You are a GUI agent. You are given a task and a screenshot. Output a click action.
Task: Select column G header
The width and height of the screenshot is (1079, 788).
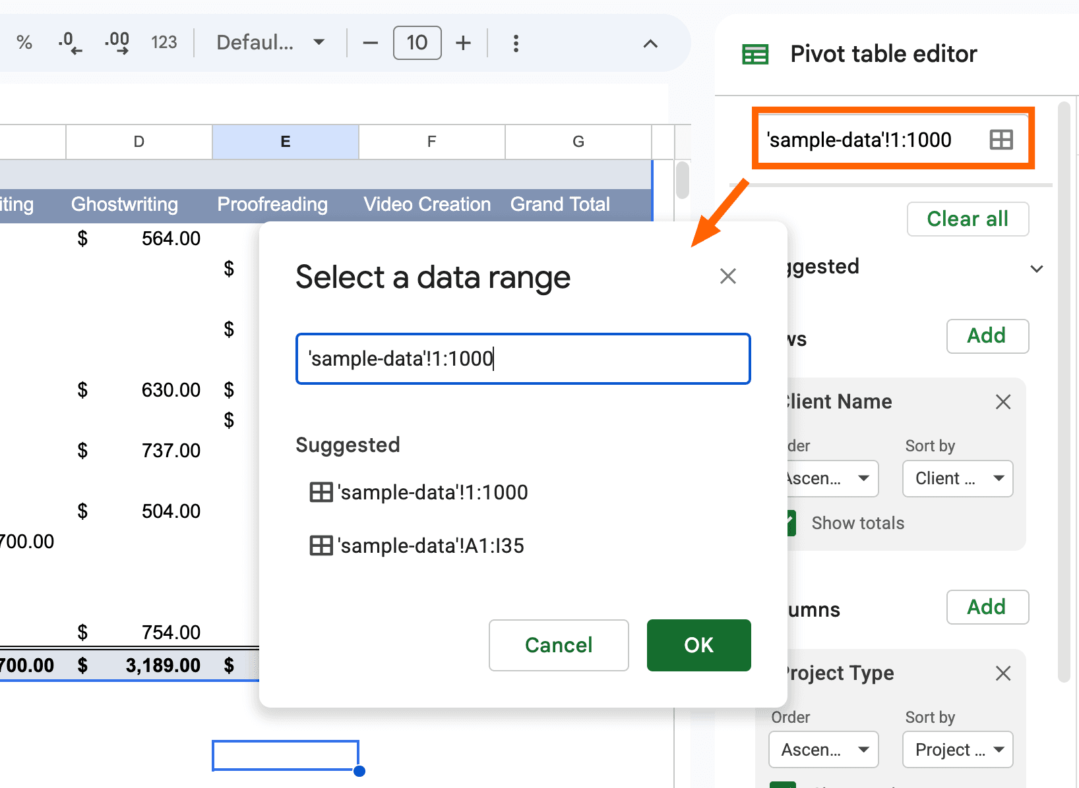(x=578, y=142)
